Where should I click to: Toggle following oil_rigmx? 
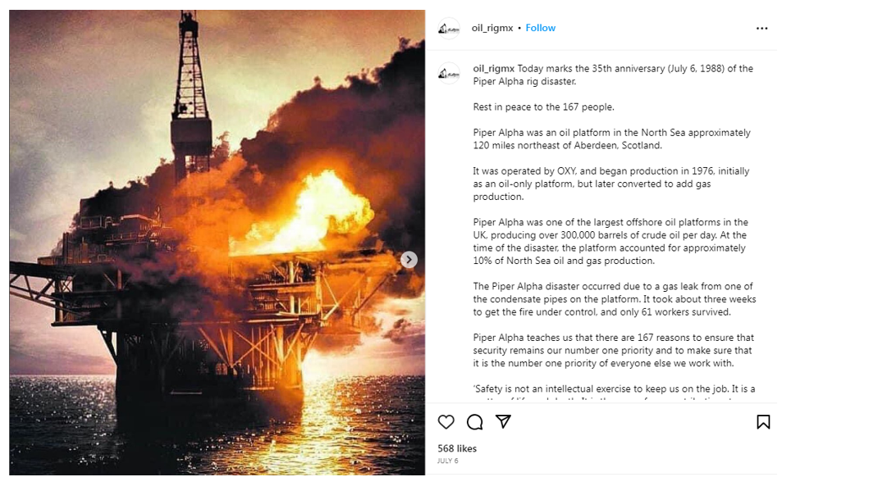coord(540,27)
